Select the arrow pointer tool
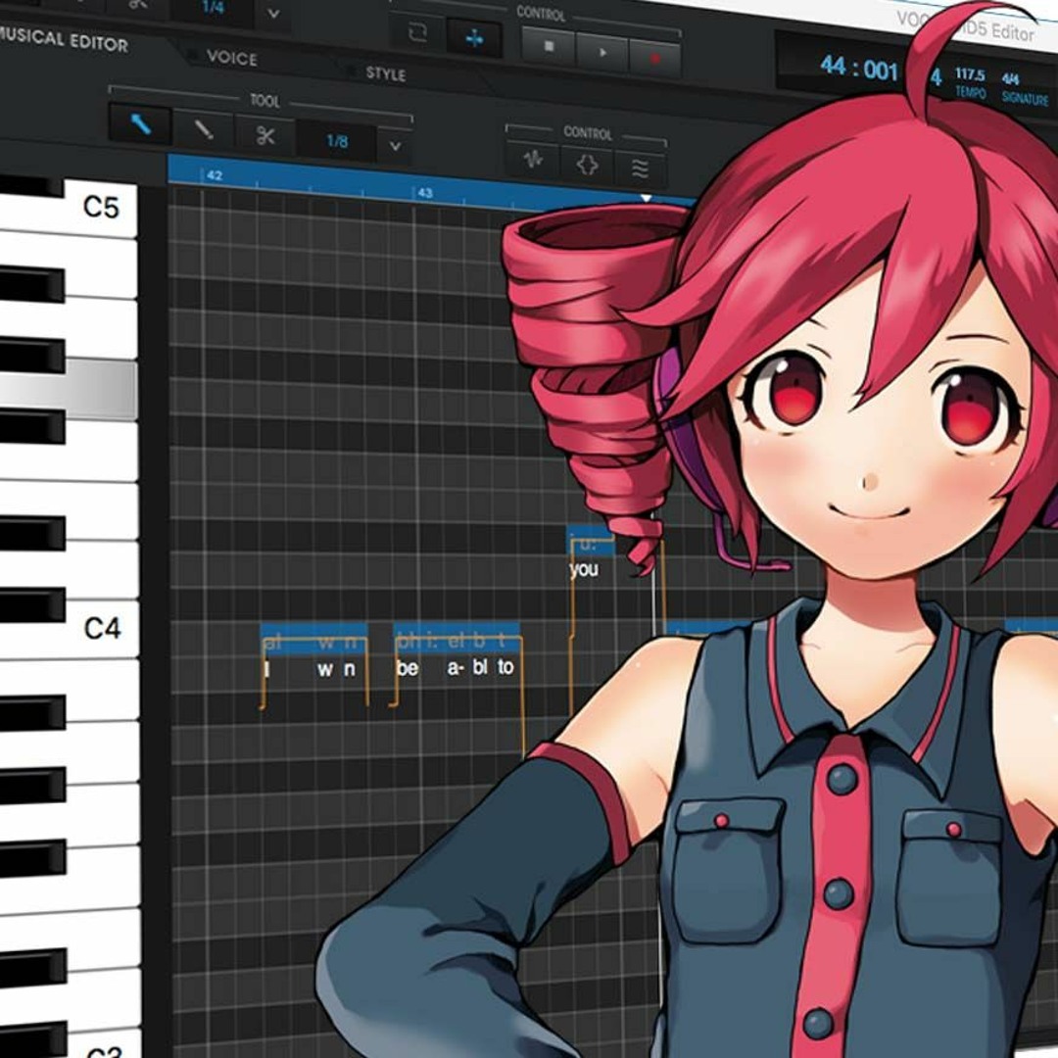Image resolution: width=1058 pixels, height=1058 pixels. (x=140, y=123)
